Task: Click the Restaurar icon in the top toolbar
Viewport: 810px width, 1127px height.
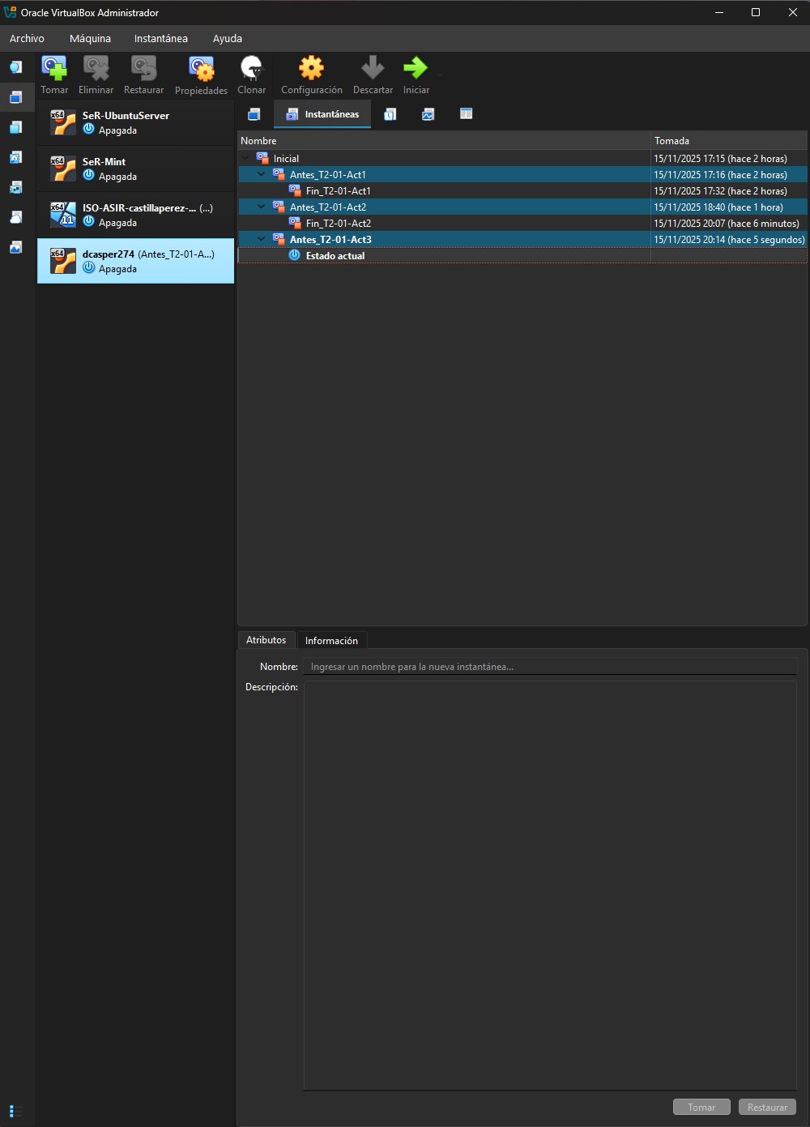Action: point(143,69)
